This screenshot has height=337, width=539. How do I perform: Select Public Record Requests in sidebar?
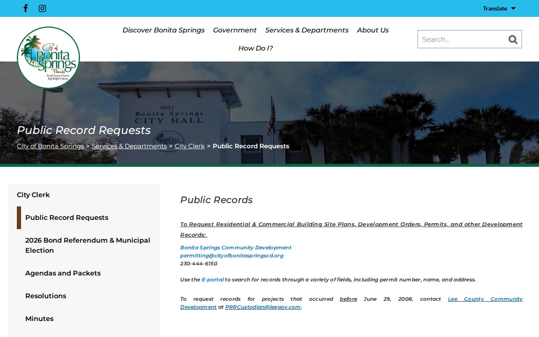coord(67,217)
